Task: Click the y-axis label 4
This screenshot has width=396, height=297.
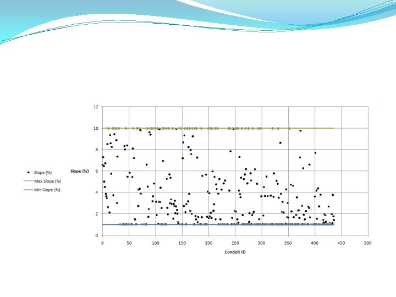Action: tap(97, 193)
